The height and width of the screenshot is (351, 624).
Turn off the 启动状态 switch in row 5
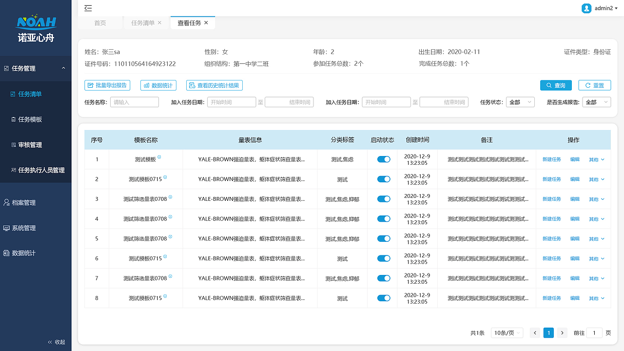384,239
